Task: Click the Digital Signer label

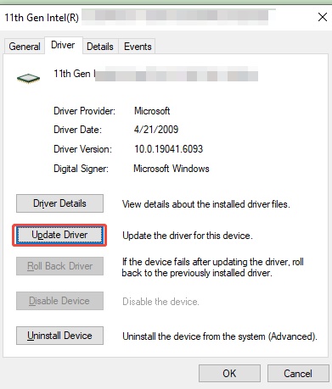Action: [x=81, y=169]
